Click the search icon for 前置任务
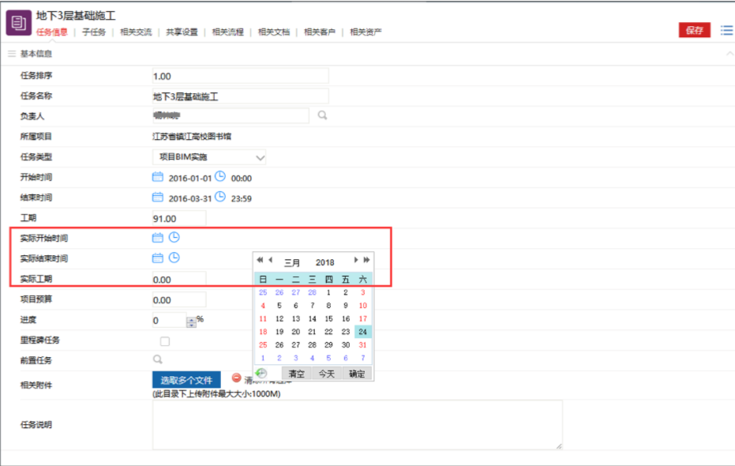The height and width of the screenshot is (466, 735). click(x=158, y=359)
